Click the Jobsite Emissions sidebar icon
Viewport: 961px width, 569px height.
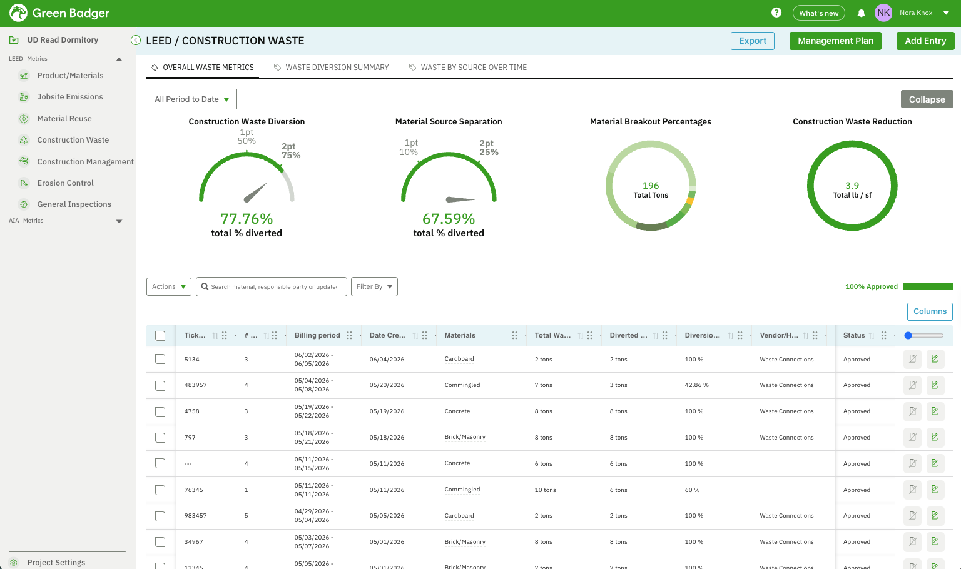point(24,97)
